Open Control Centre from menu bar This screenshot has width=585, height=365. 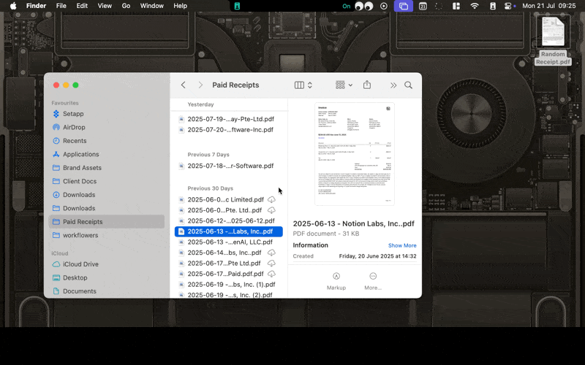tap(508, 6)
